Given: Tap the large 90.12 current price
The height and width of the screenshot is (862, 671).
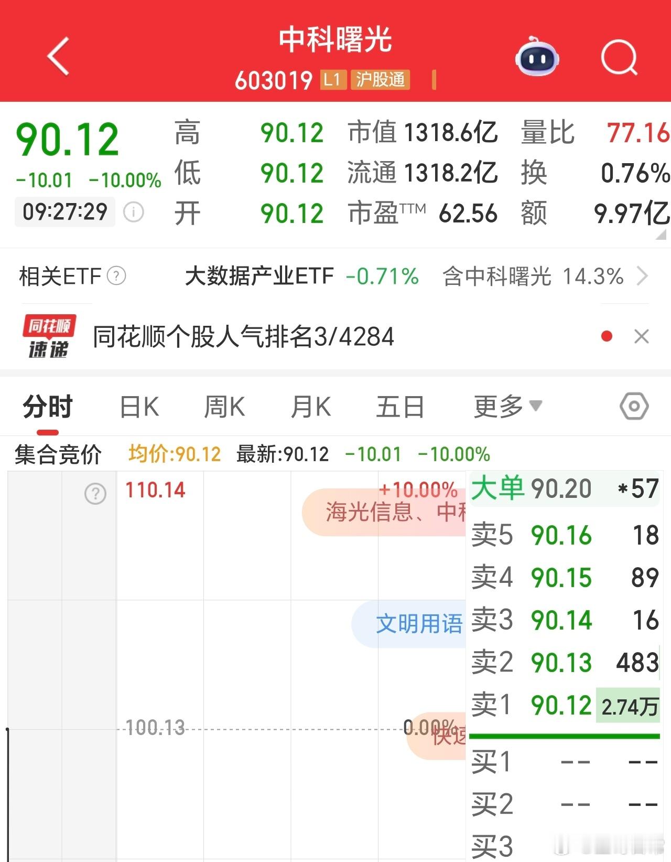Looking at the screenshot, I should tap(67, 140).
